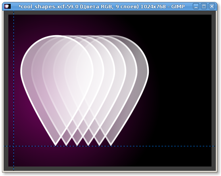Select the horizontal blue dashed guide

click(x=110, y=146)
